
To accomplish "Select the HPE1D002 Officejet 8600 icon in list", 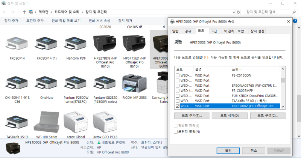I will tap(161, 44).
